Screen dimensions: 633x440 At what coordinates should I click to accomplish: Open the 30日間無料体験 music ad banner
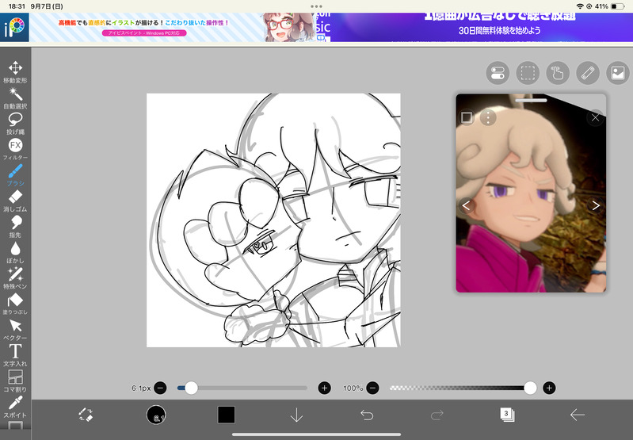pyautogui.click(x=482, y=28)
